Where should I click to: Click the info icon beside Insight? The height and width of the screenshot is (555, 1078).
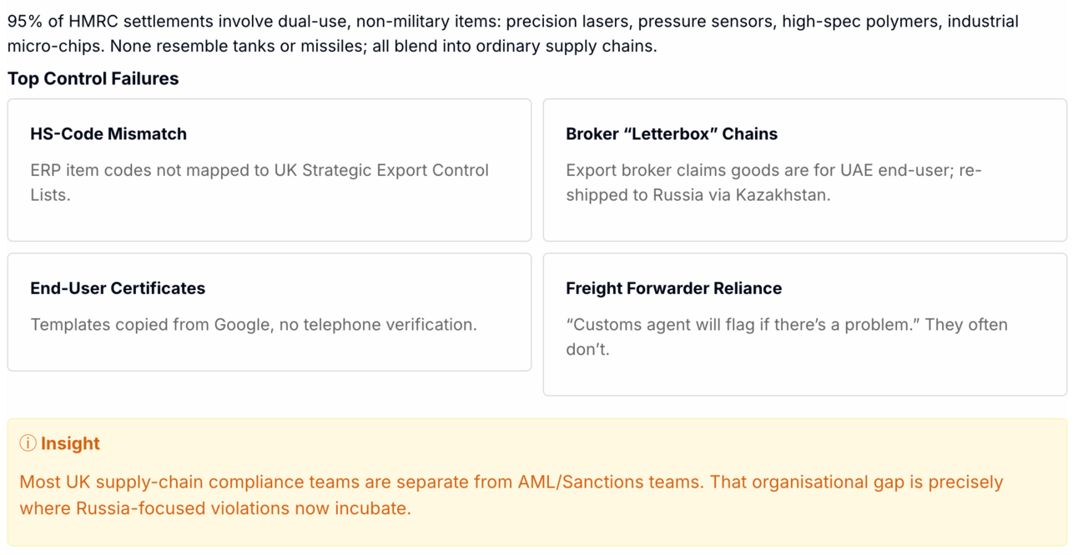tap(28, 443)
